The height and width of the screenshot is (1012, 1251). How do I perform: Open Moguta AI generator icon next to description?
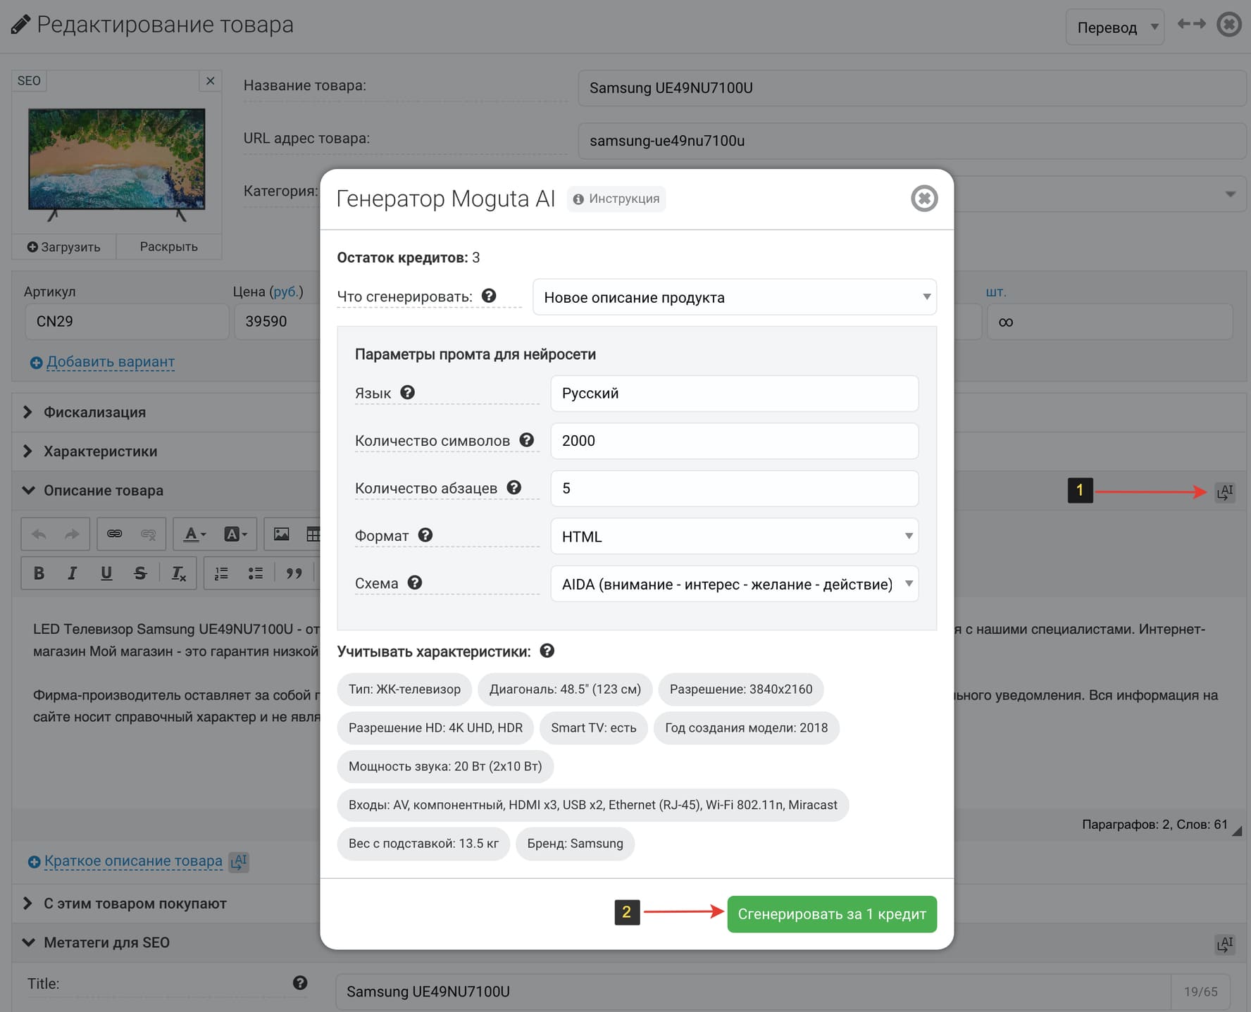(x=1225, y=492)
